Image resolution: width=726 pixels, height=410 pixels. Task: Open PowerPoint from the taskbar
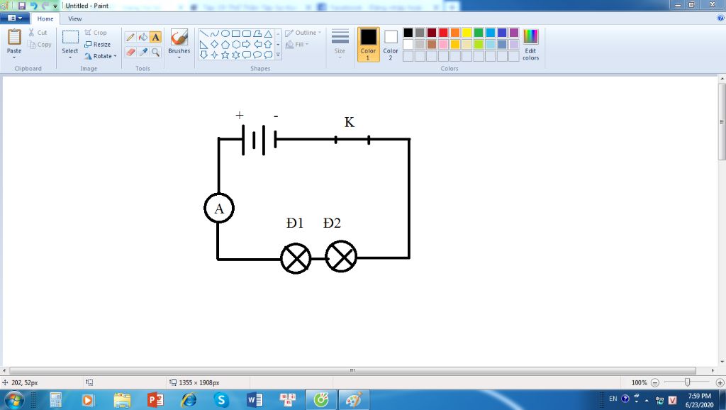pyautogui.click(x=155, y=399)
